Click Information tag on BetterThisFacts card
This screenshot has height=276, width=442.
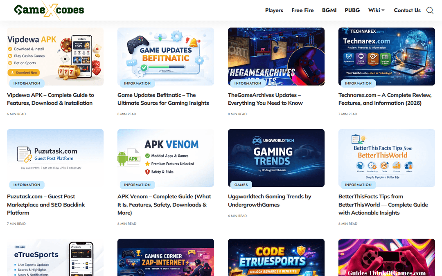358,185
